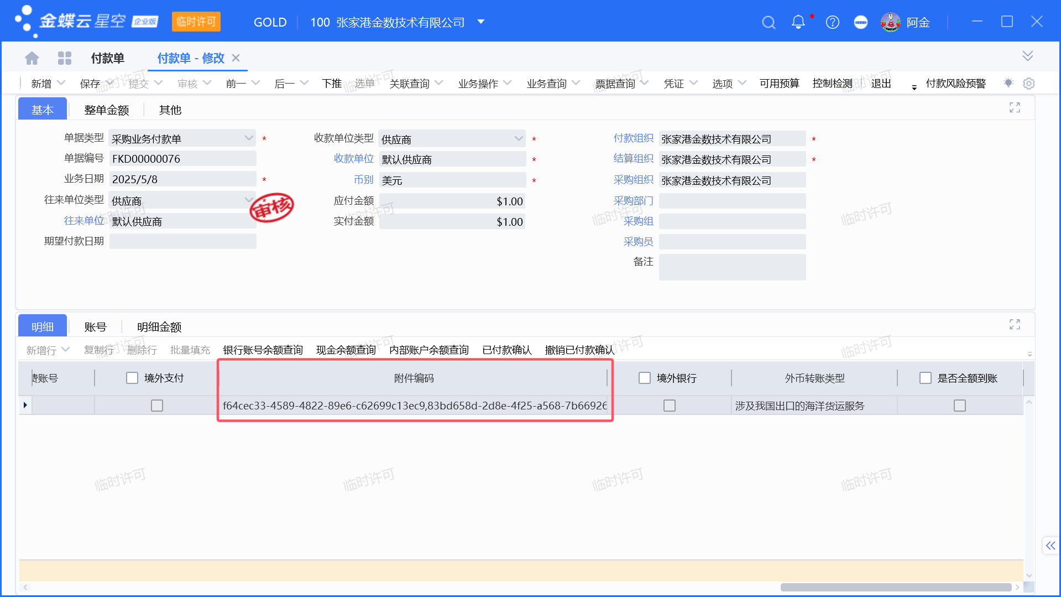1061x597 pixels.
Task: Go to the home page icon
Action: [x=32, y=58]
